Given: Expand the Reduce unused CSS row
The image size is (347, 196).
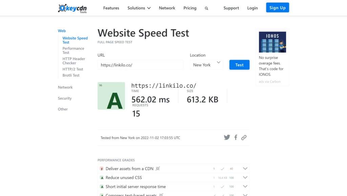Looking at the screenshot, I should 245,177.
